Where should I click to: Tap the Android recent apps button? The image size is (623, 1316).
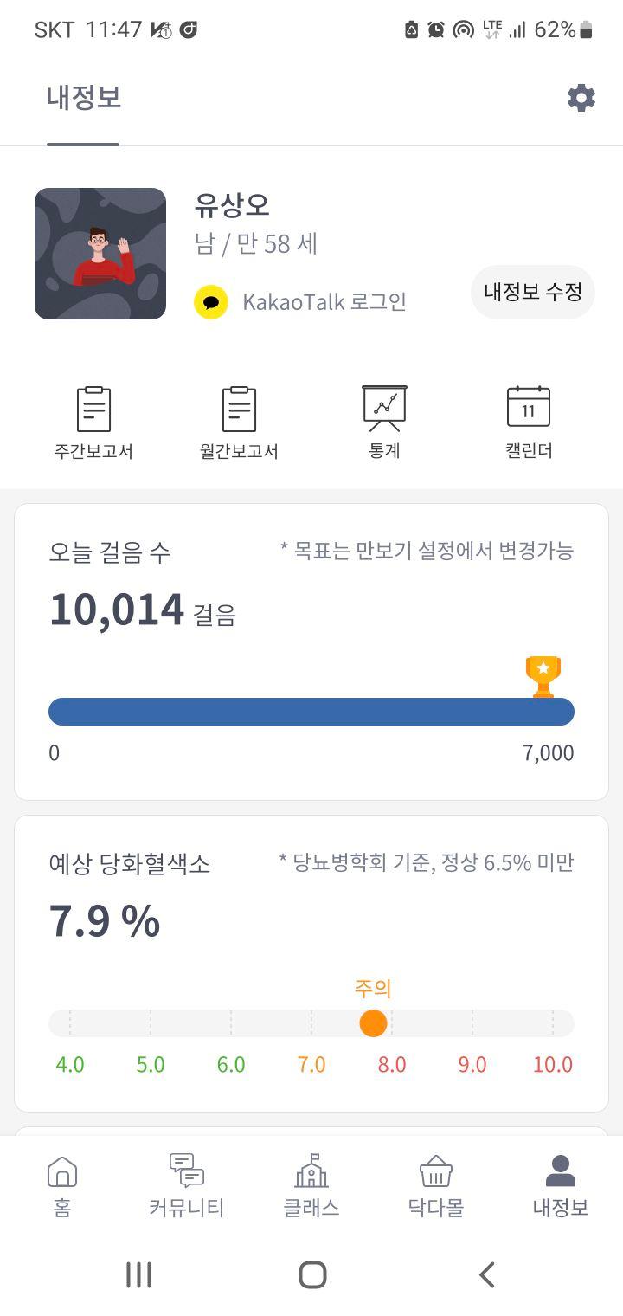click(138, 1274)
